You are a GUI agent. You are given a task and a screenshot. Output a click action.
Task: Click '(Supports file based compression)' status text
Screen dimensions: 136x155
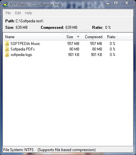pos(67,150)
